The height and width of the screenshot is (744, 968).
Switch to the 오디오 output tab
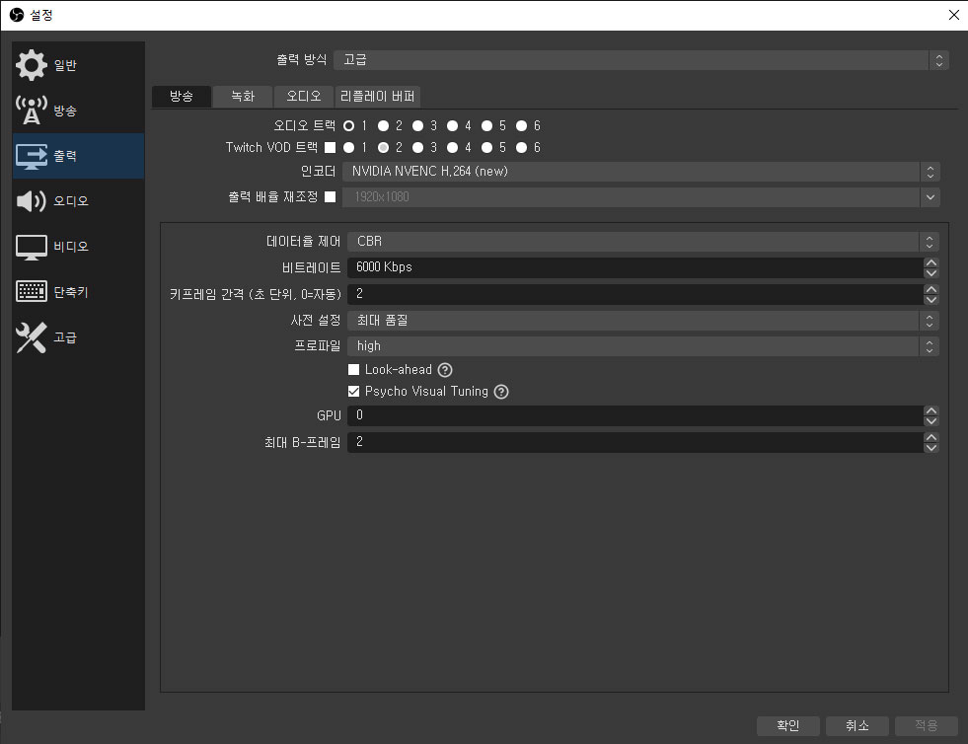pyautogui.click(x=304, y=97)
